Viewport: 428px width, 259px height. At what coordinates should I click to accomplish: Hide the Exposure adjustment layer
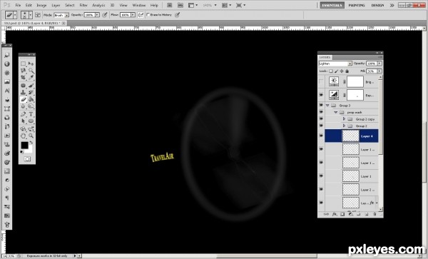(x=321, y=95)
